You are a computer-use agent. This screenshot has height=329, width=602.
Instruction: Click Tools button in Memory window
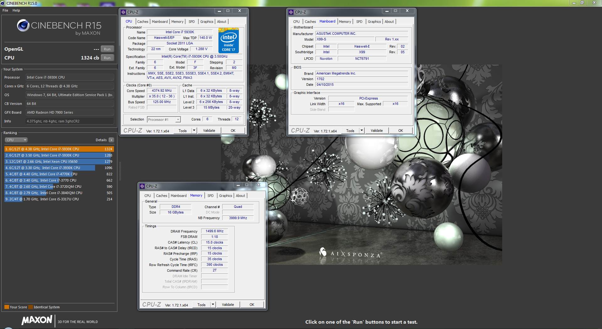click(202, 305)
